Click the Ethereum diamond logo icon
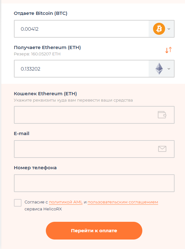185x249 pixels. point(159,69)
